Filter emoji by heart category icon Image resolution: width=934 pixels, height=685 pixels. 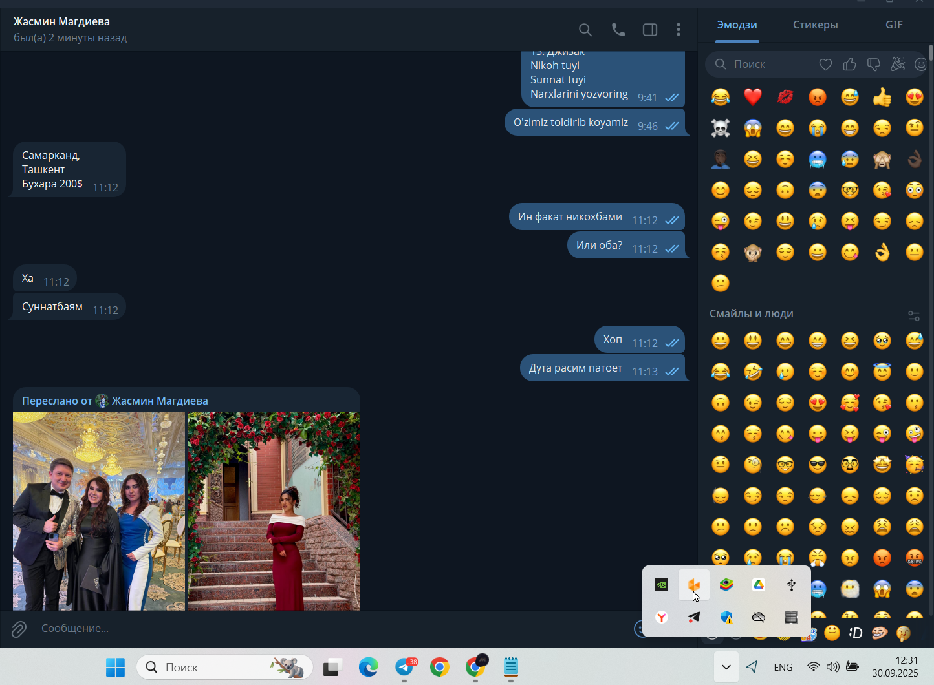[x=825, y=64]
